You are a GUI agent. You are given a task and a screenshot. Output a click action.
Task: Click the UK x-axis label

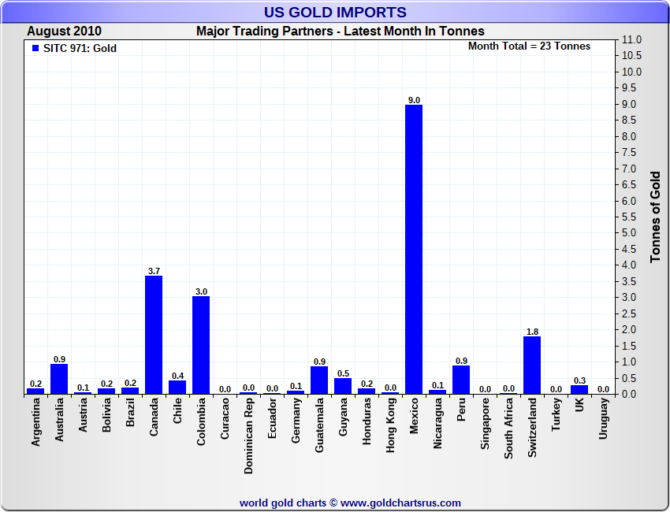579,405
